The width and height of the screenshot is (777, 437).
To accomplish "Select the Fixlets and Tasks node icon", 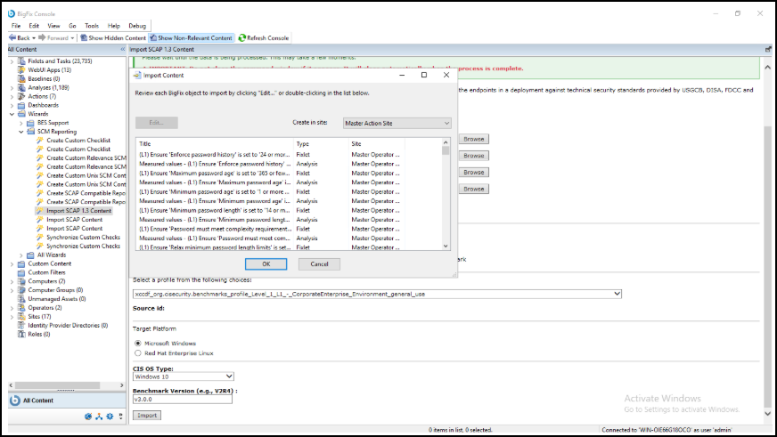I will 21,61.
